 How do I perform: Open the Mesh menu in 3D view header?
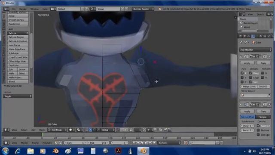[42, 130]
